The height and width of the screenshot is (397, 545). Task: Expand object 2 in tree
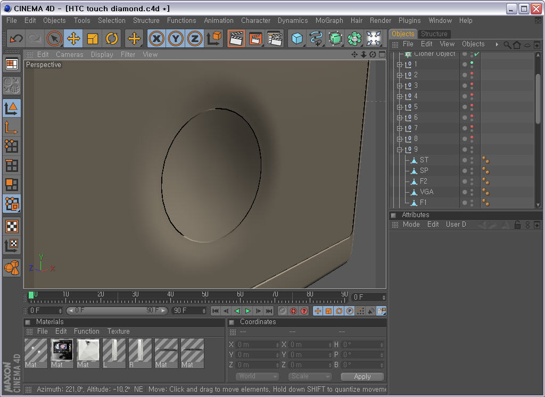click(399, 75)
